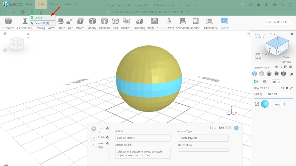Increase the 100 value stepper
The width and height of the screenshot is (296, 166).
[x=279, y=81]
